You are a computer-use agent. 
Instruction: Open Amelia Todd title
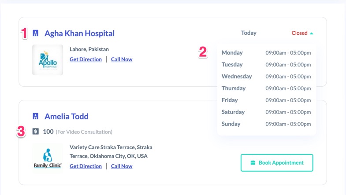pyautogui.click(x=67, y=116)
